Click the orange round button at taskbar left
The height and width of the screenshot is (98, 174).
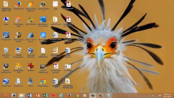click(x=6, y=96)
